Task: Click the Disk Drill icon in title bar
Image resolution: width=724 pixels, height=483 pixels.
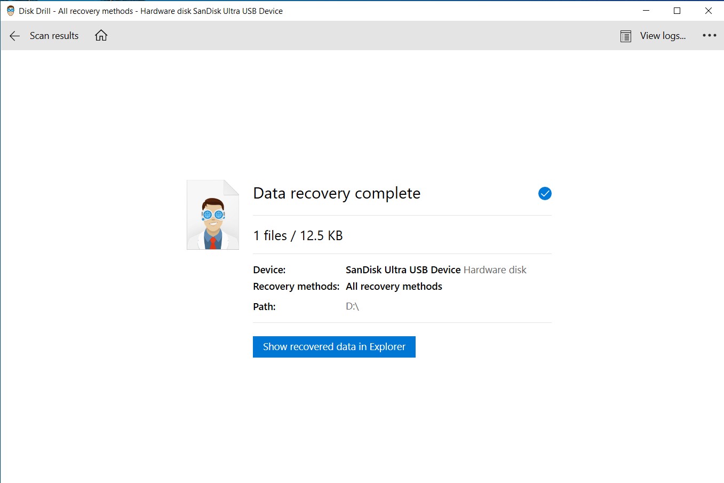Action: tap(9, 10)
